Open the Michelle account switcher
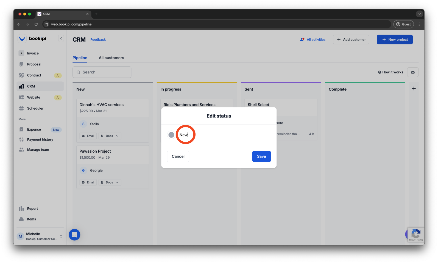Screen dimensions: 438x263 [x=40, y=236]
